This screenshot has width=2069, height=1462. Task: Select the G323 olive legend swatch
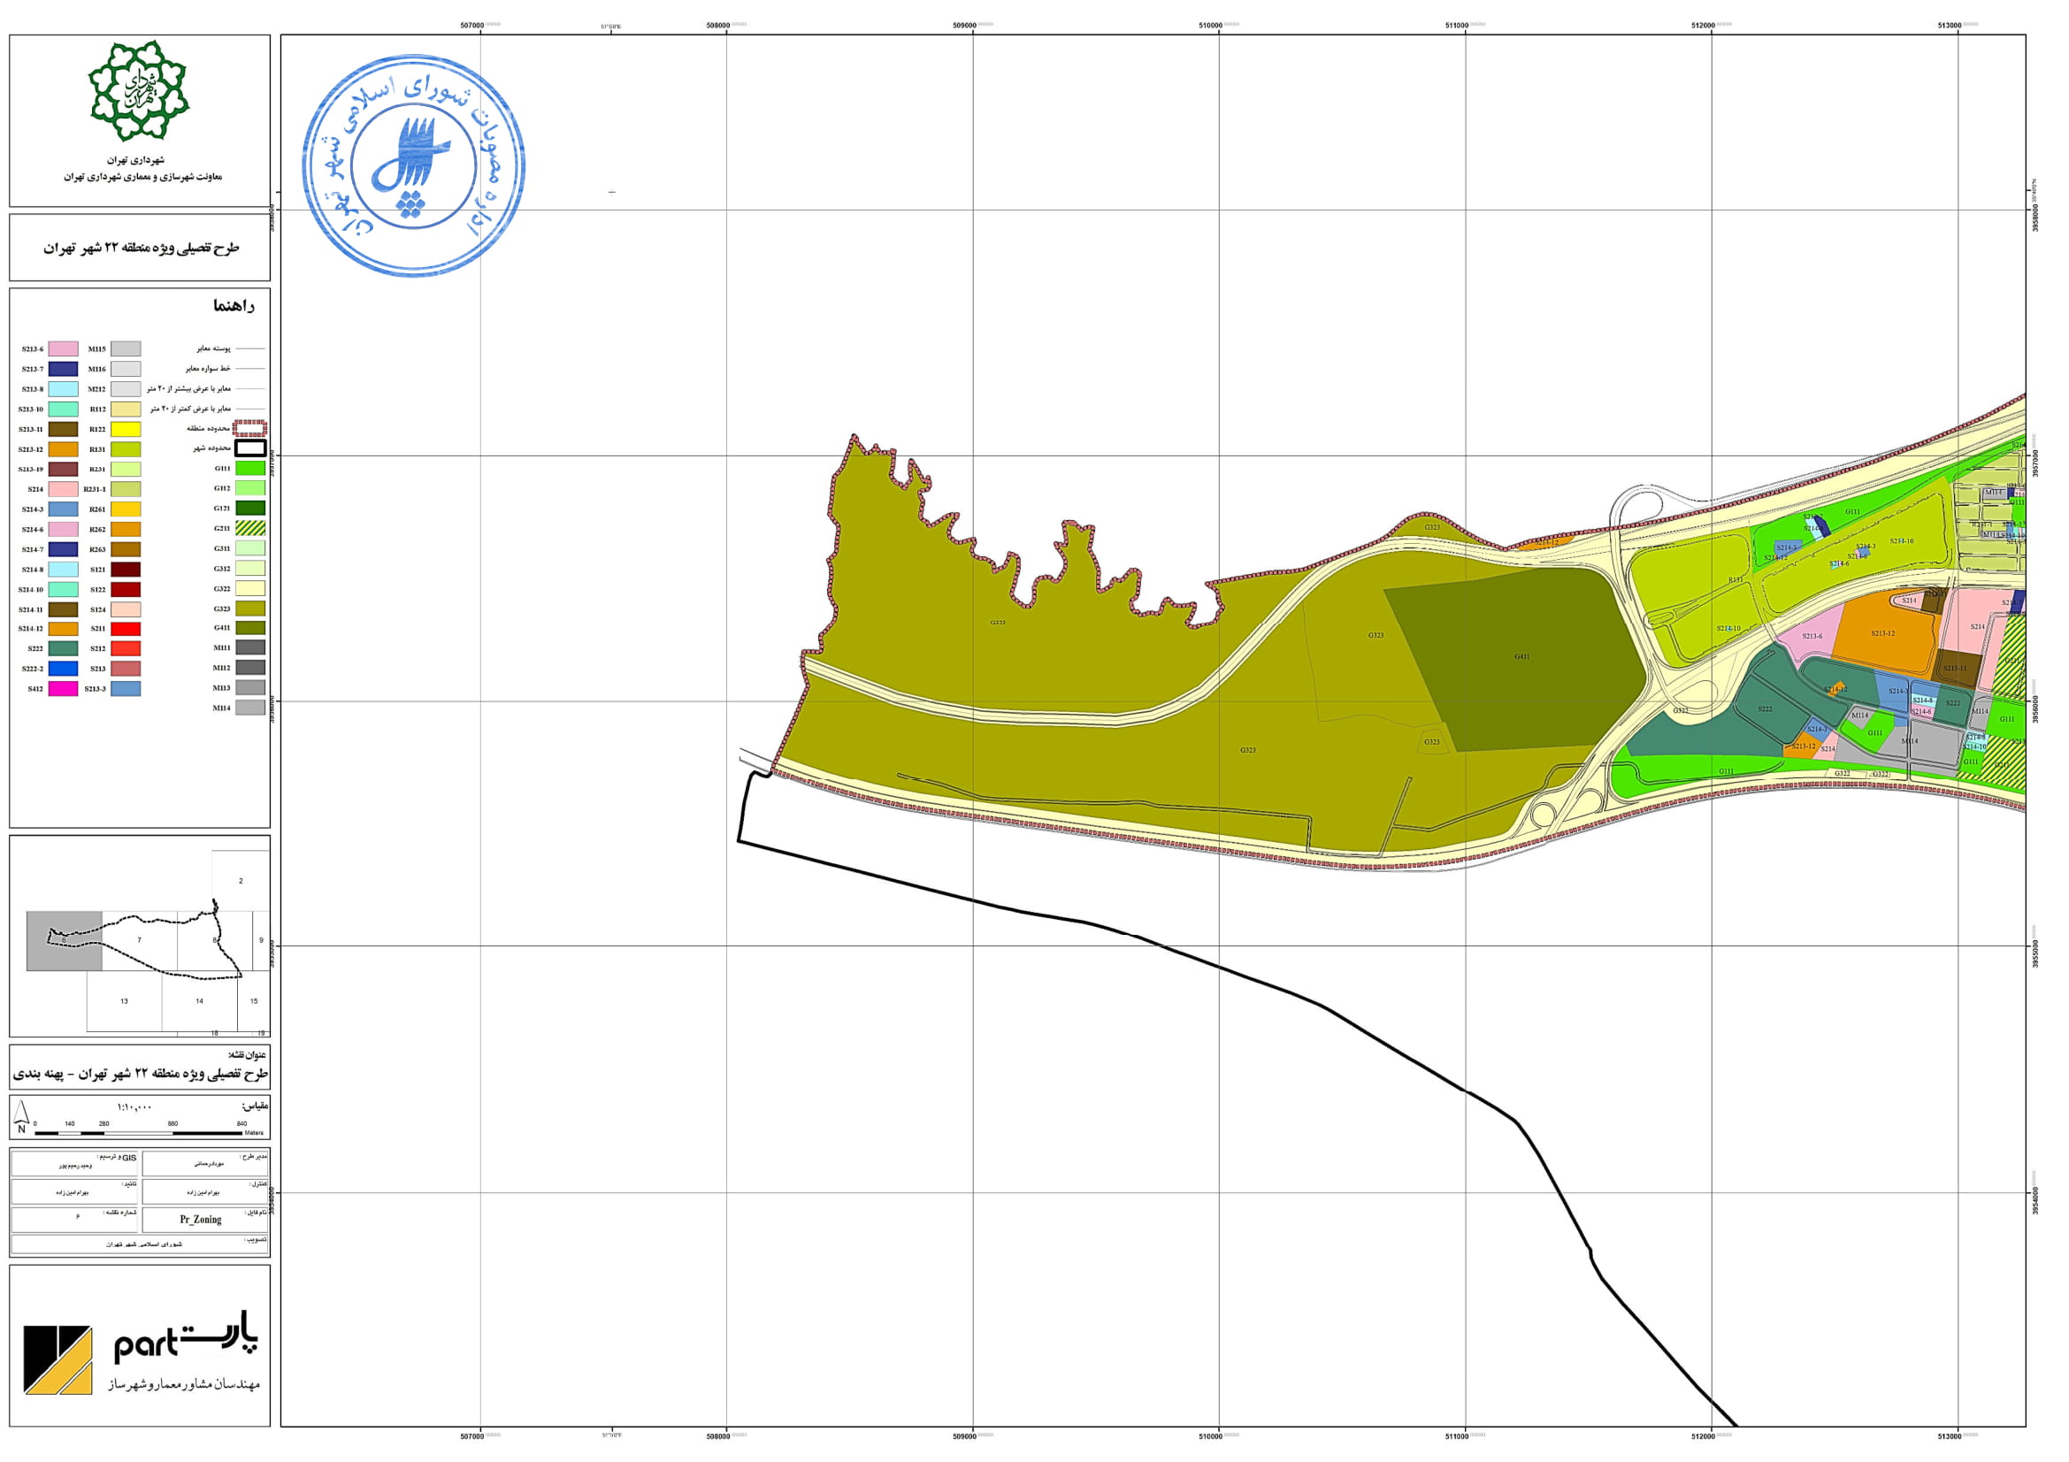(249, 609)
